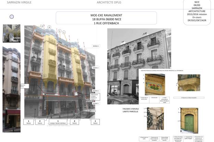The width and height of the screenshot is (214, 142).
Task: Click the NIVEAU 2 level label
Action: pos(96,91)
